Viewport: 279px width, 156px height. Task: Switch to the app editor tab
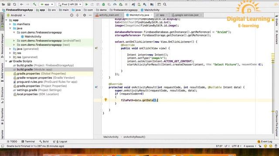[162, 15]
